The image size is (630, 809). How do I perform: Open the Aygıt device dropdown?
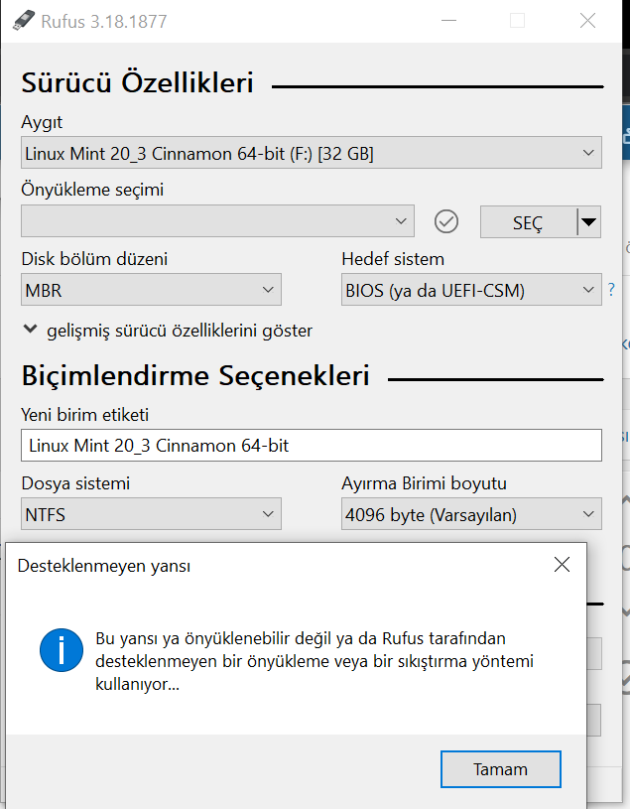(311, 153)
